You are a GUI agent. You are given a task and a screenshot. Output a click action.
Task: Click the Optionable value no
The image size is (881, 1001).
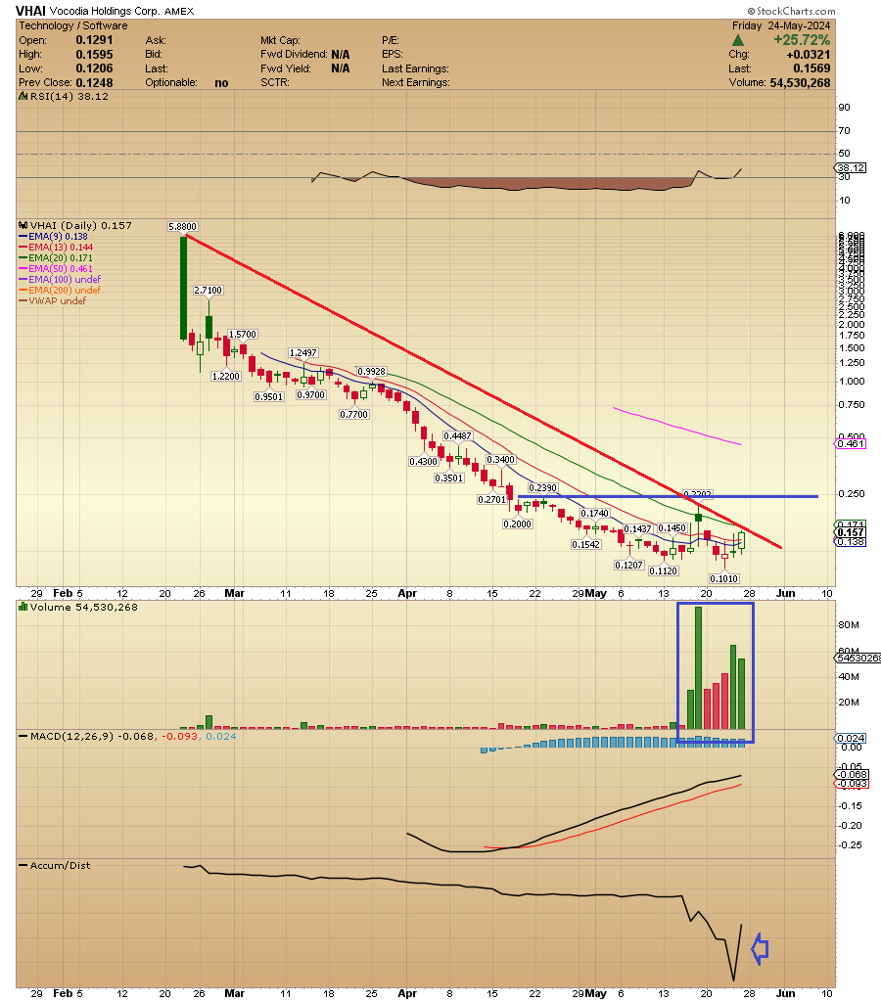coord(221,83)
